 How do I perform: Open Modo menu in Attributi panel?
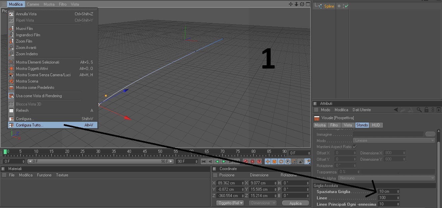[x=325, y=110]
